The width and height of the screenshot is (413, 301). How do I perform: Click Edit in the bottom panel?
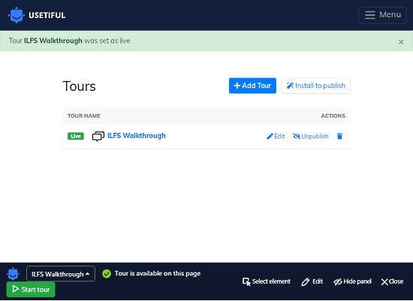(x=312, y=281)
